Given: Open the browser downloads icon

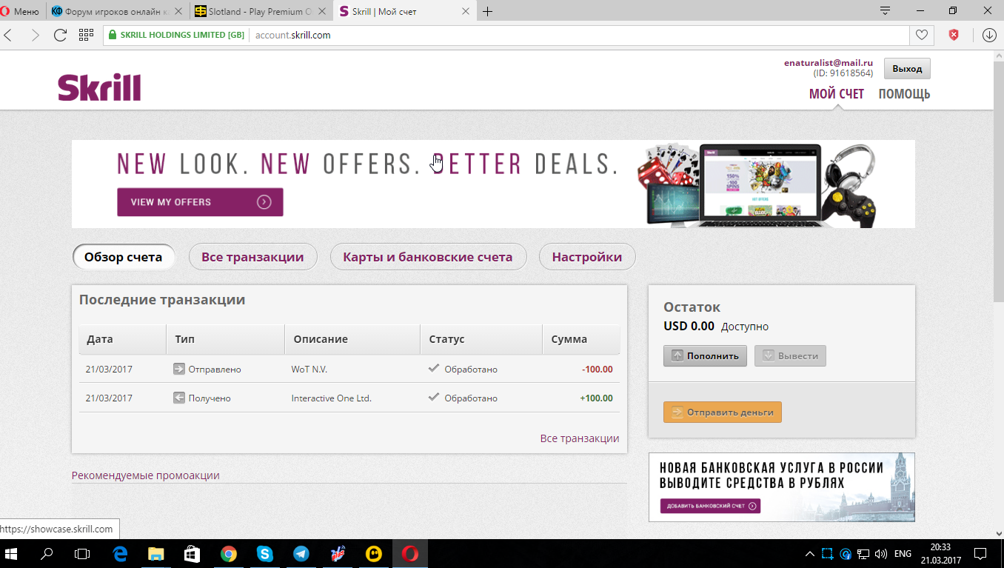Looking at the screenshot, I should pos(989,35).
